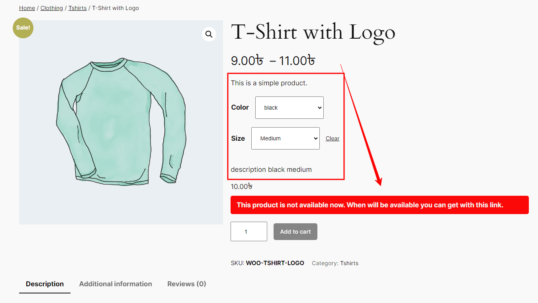Click the price range 9.00 – 11.00
Screen dimensions: 538x303
[x=273, y=61]
